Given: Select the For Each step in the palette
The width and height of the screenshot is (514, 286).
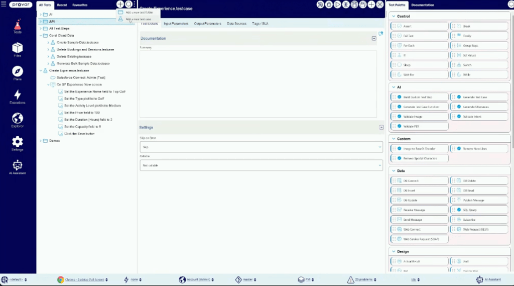Looking at the screenshot, I should [419, 46].
